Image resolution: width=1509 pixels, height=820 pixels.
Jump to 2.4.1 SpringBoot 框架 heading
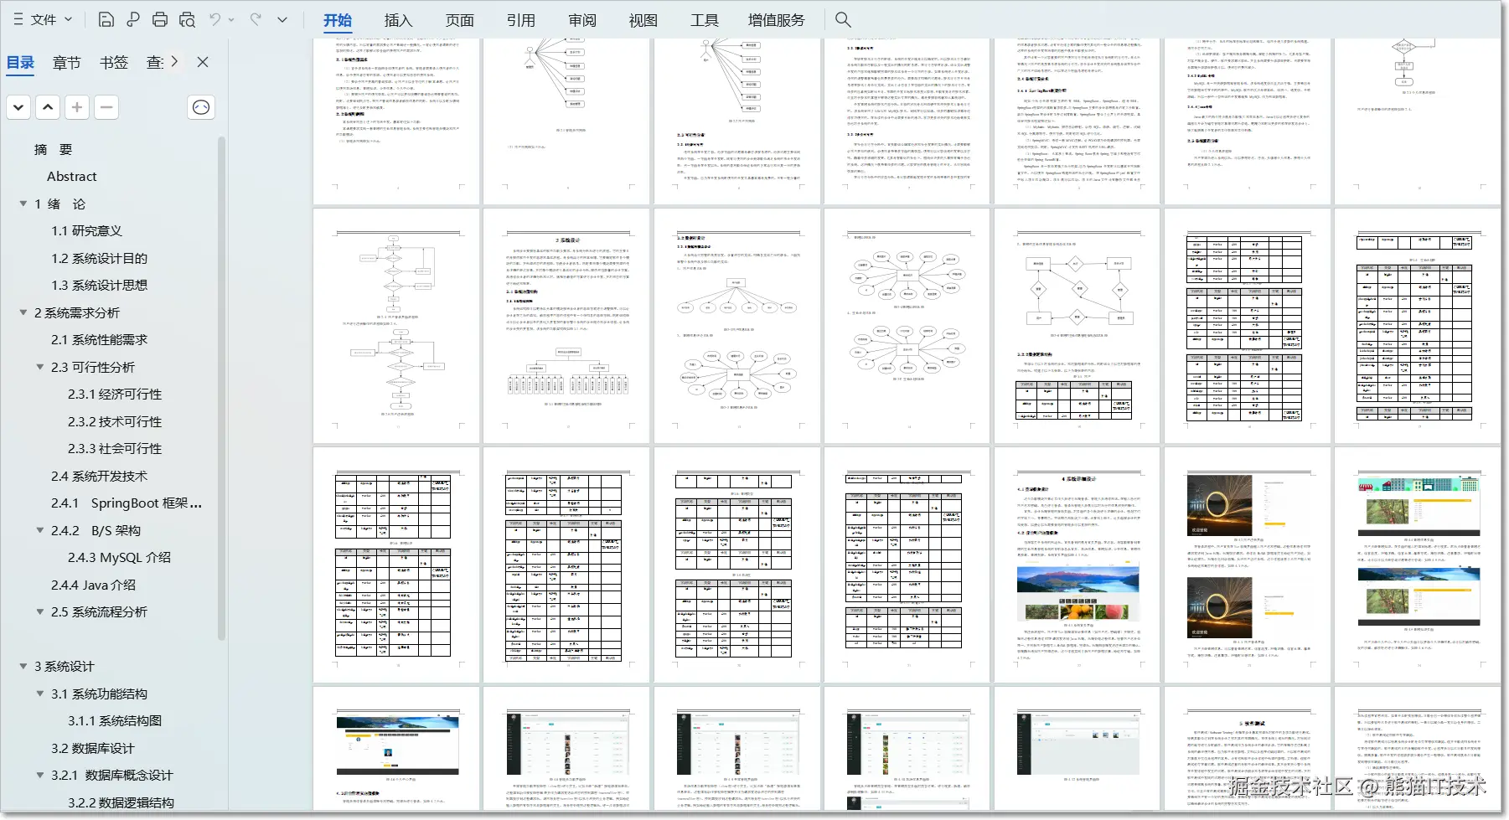pos(127,503)
